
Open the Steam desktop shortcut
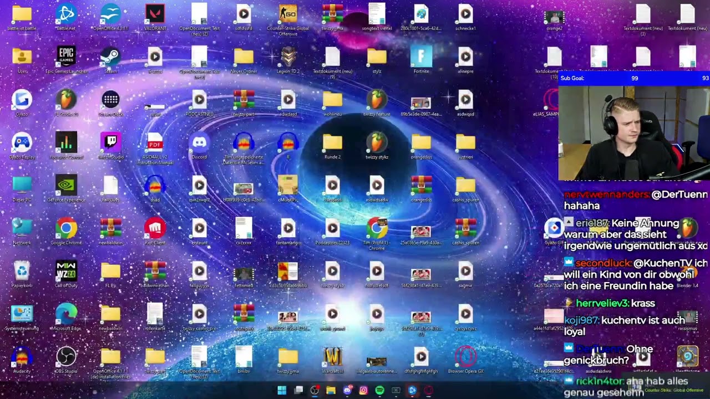tap(110, 60)
